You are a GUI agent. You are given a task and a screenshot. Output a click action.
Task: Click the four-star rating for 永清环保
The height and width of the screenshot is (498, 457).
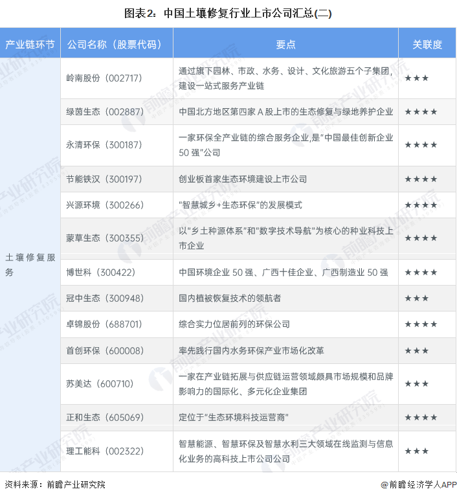click(421, 145)
